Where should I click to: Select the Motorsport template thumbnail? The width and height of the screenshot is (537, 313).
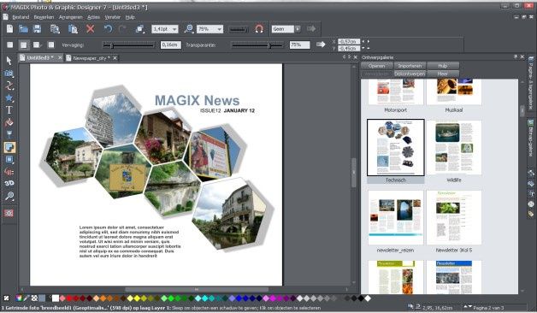click(396, 92)
